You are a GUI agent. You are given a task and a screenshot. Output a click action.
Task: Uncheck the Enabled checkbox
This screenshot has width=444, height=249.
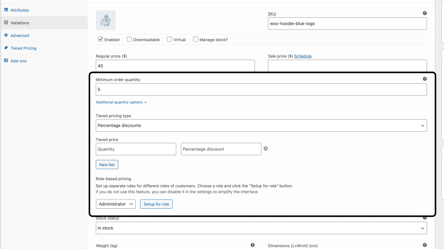coord(101,39)
